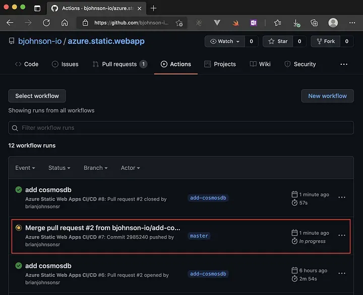Switch to the Issues tab
This screenshot has width=363, height=295.
65,64
